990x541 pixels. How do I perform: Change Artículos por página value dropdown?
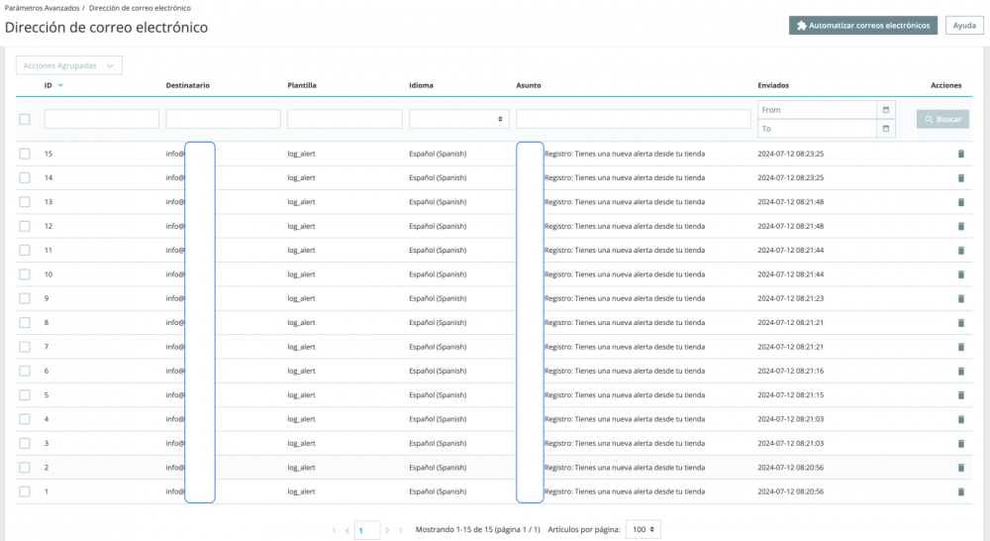[x=643, y=530]
